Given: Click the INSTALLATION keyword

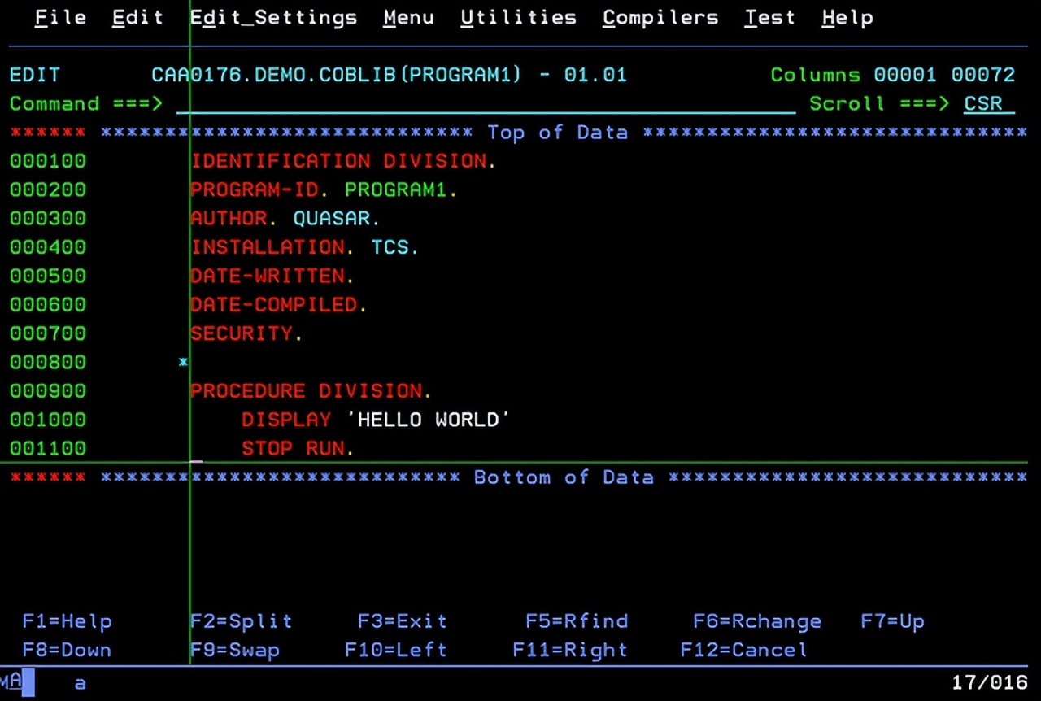Looking at the screenshot, I should tap(268, 247).
